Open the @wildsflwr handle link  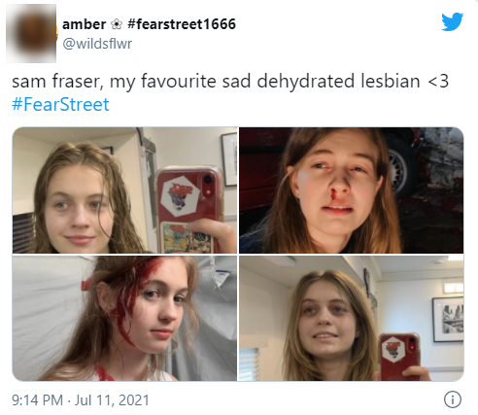click(97, 44)
